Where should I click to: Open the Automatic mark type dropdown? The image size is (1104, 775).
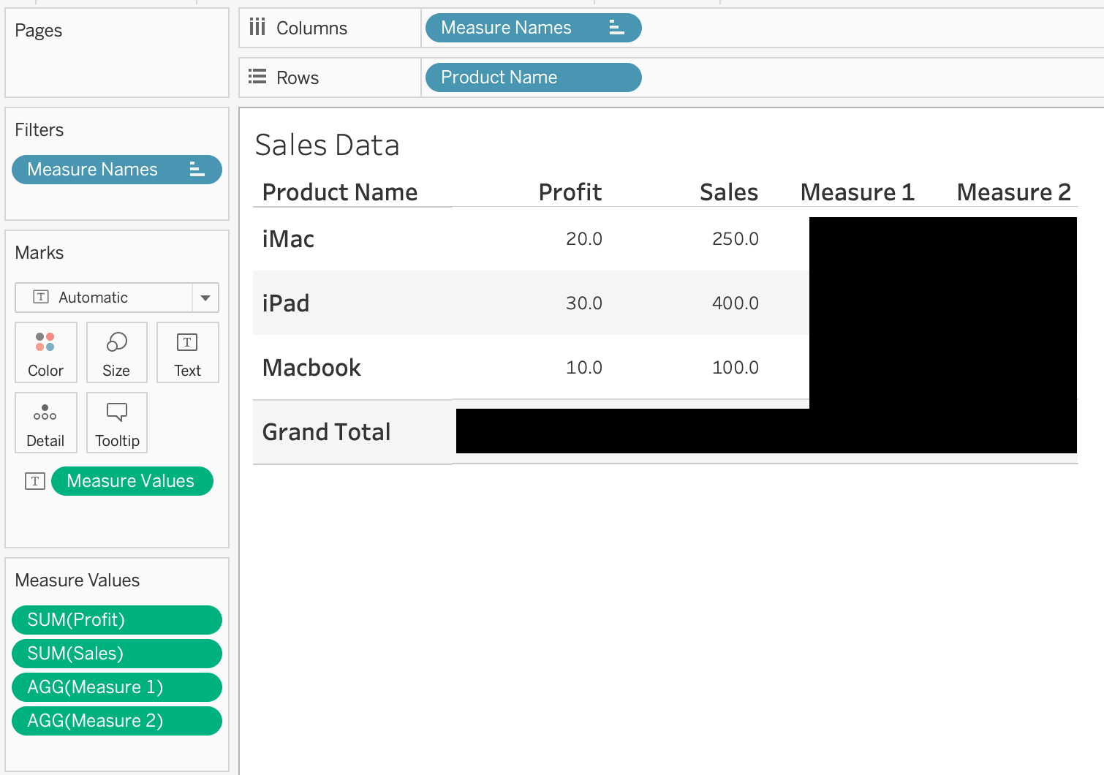click(205, 298)
